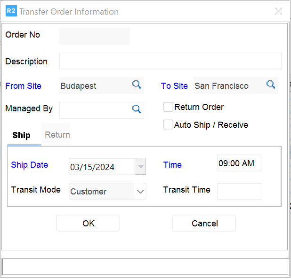Open the Ship Date calendar dropdown

(140, 167)
